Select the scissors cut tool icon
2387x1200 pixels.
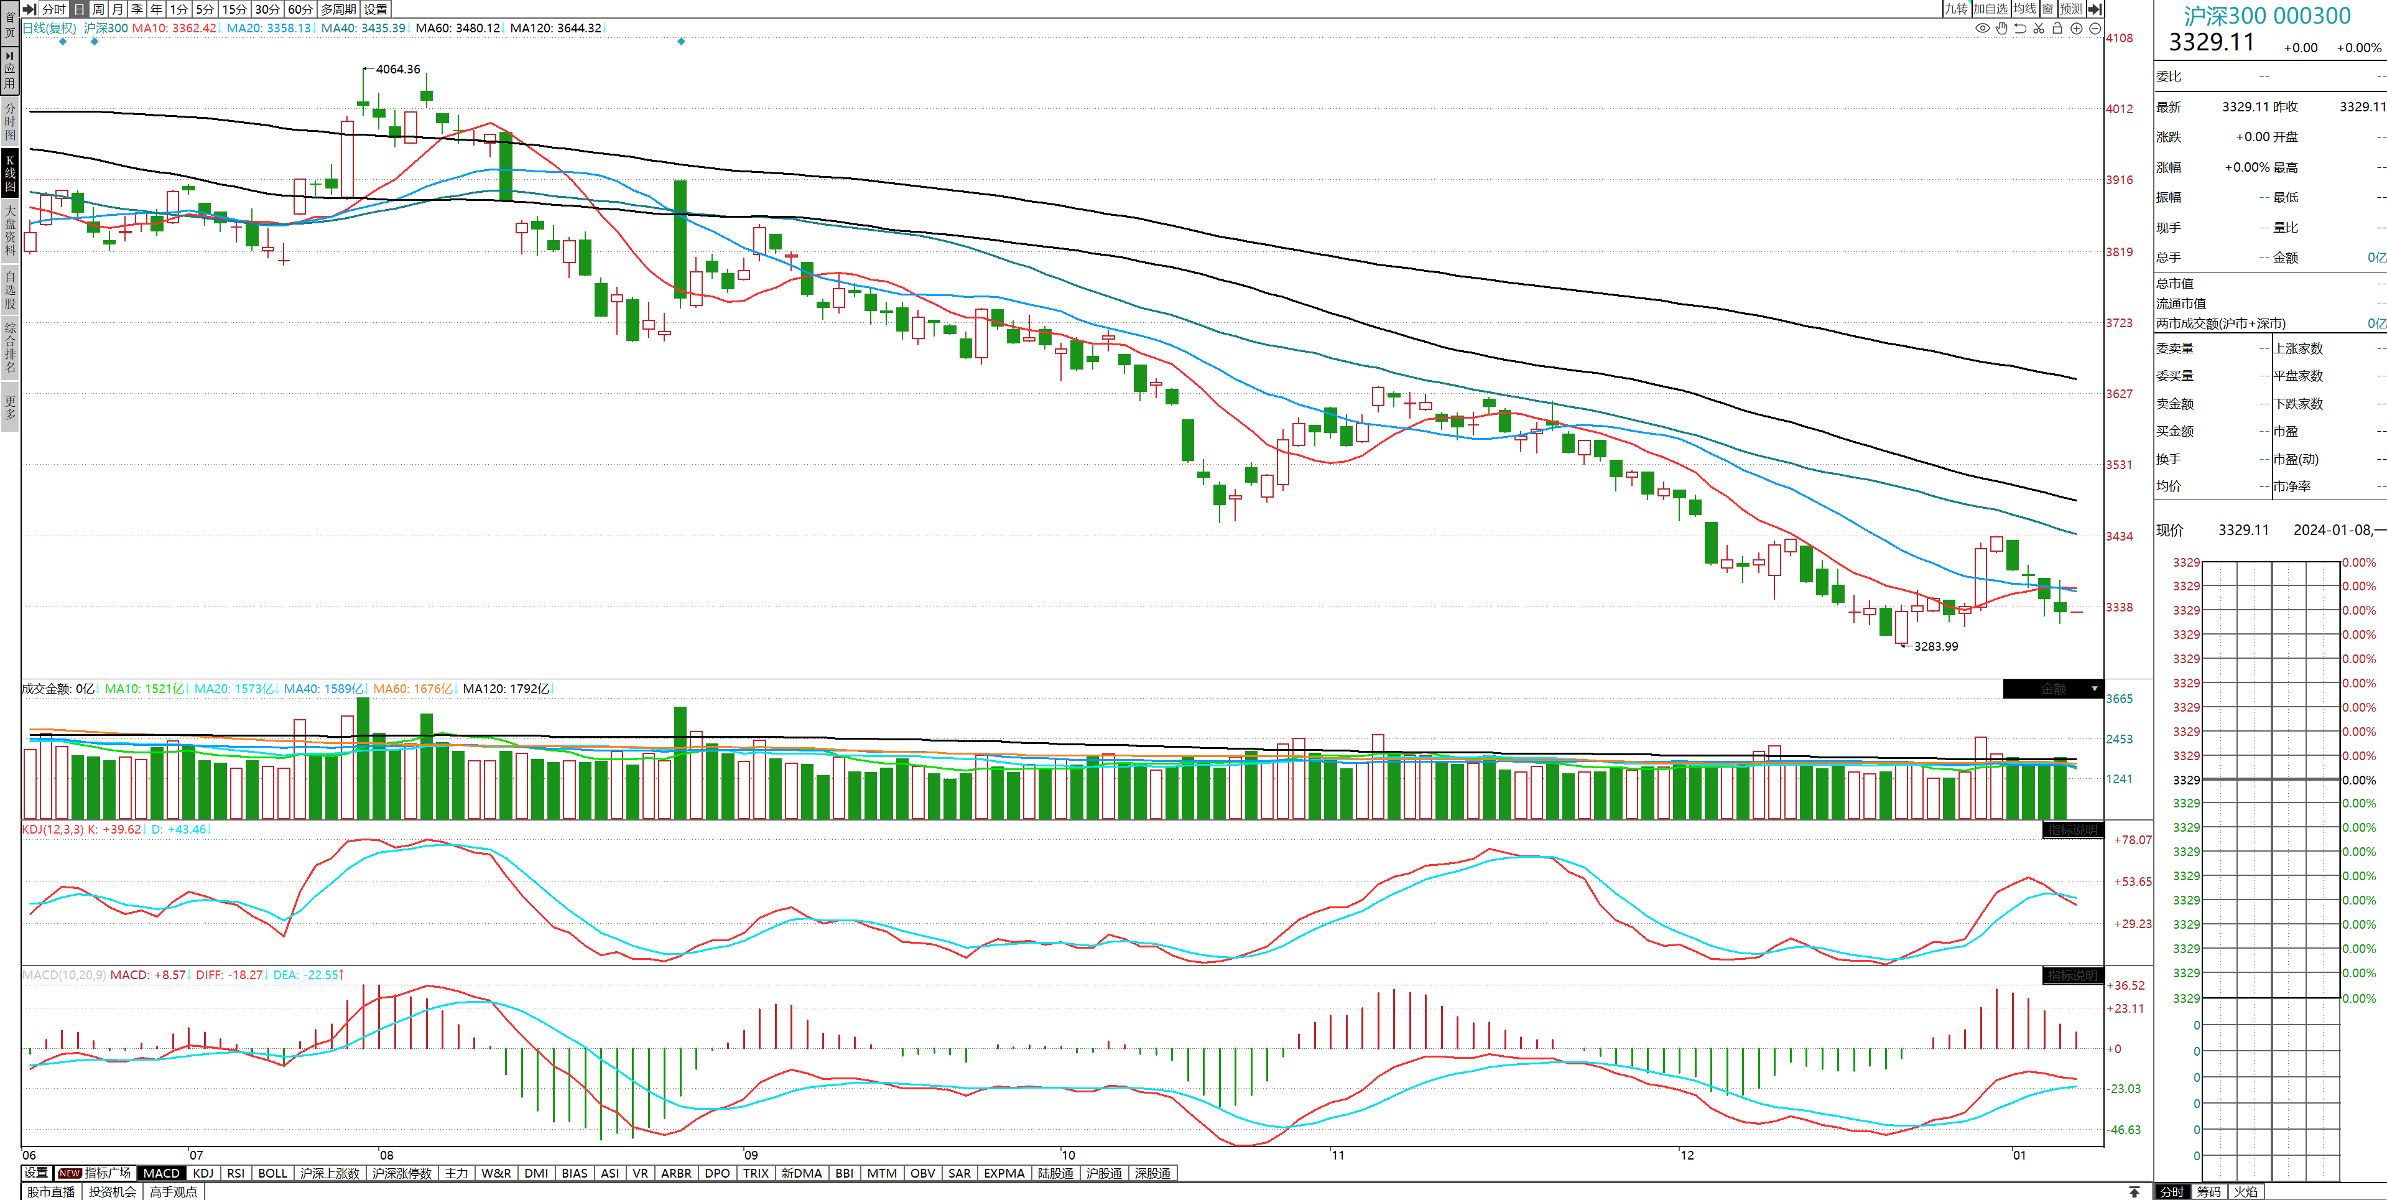coord(2039,29)
